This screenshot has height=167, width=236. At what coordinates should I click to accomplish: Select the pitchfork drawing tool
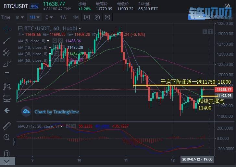tap(7, 52)
